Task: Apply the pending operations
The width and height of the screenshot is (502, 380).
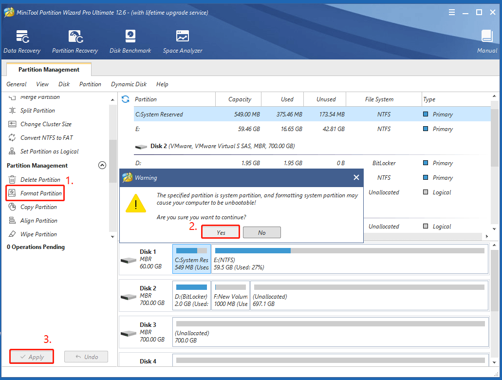Action: (x=31, y=356)
